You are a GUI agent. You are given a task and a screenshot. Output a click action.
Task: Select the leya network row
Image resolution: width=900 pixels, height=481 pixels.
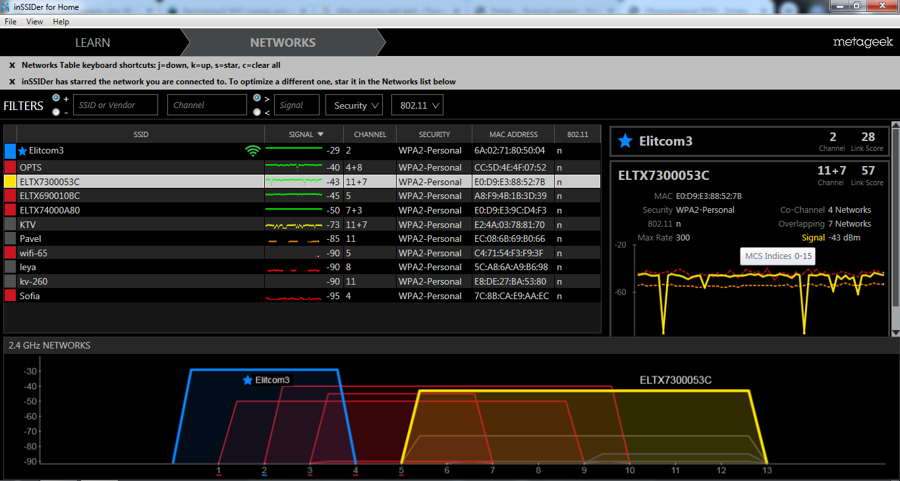[302, 267]
